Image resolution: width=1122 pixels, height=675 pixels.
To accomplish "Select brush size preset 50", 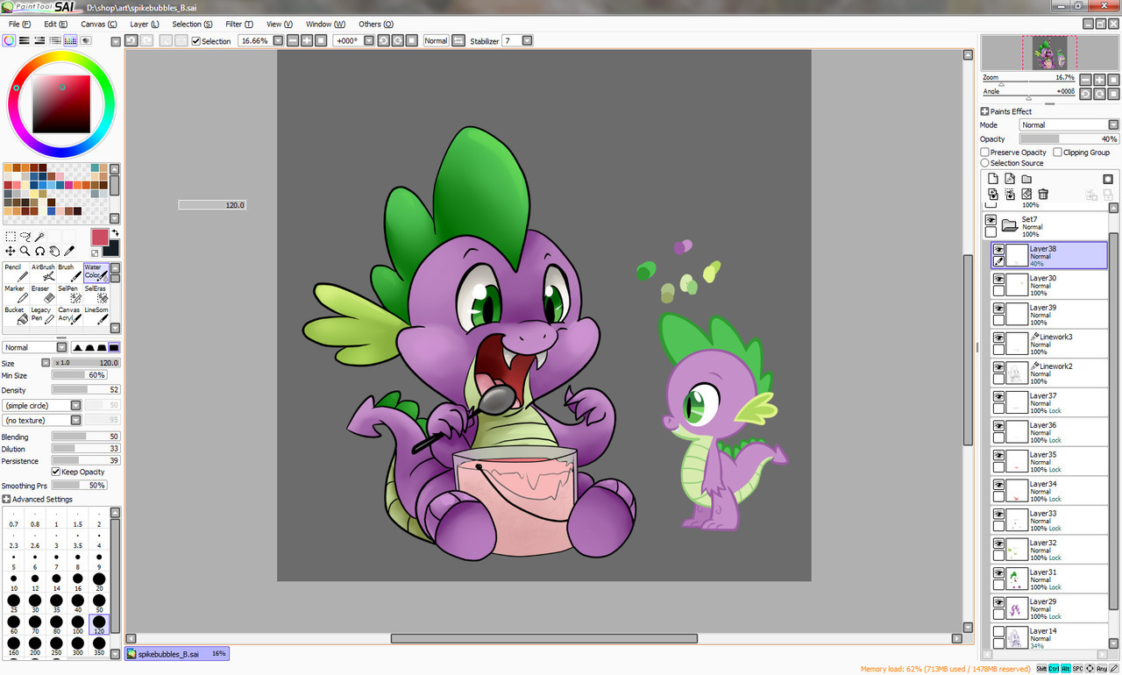I will pyautogui.click(x=99, y=603).
